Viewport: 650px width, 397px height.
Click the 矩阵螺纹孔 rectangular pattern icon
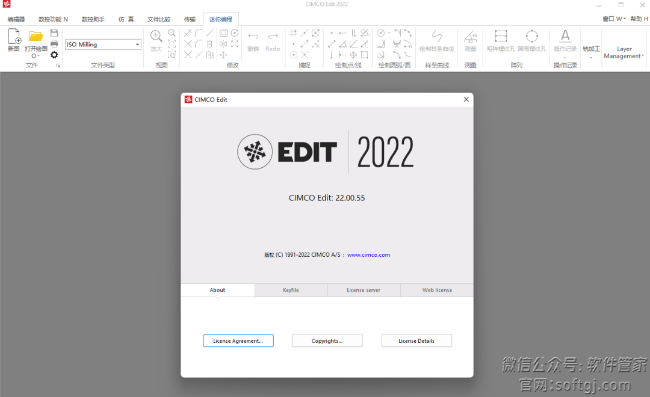tap(501, 37)
